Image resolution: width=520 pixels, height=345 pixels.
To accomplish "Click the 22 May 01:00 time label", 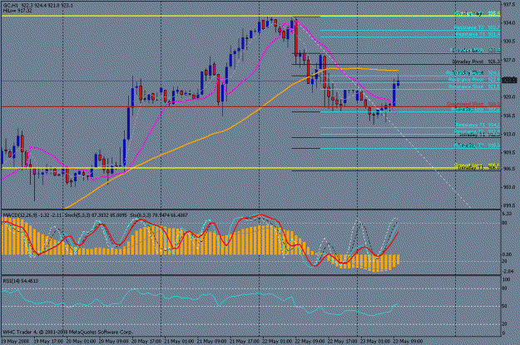I will 277,342.
